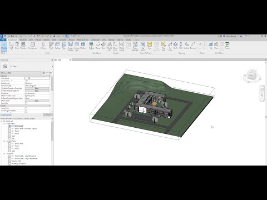Click Edit for Visibility/Graphics Overrides
This screenshot has width=267, height=200.
tap(37, 88)
